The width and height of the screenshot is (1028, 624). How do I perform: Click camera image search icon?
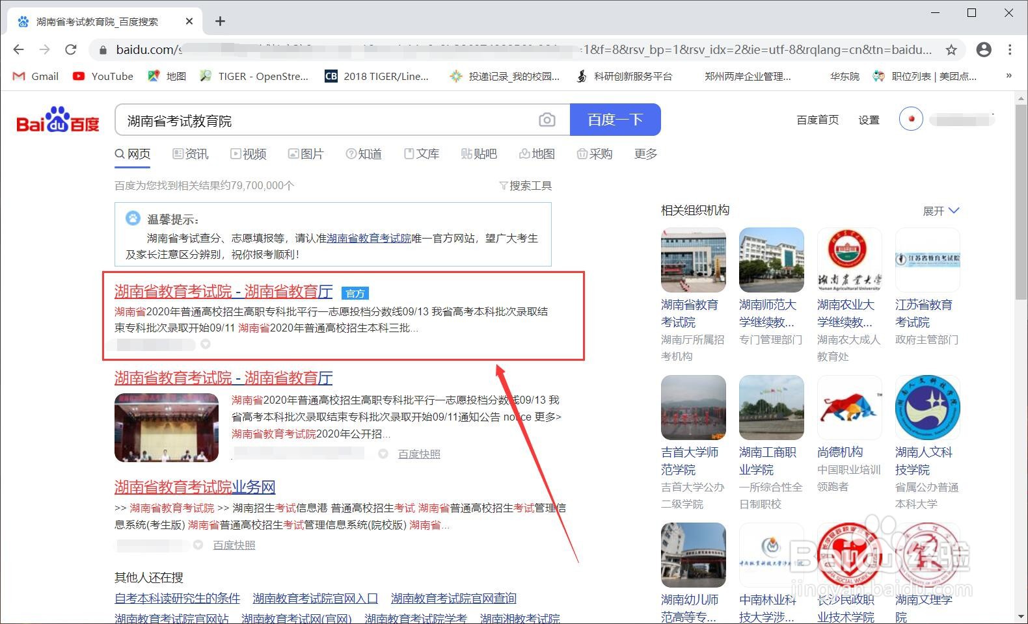pos(547,120)
